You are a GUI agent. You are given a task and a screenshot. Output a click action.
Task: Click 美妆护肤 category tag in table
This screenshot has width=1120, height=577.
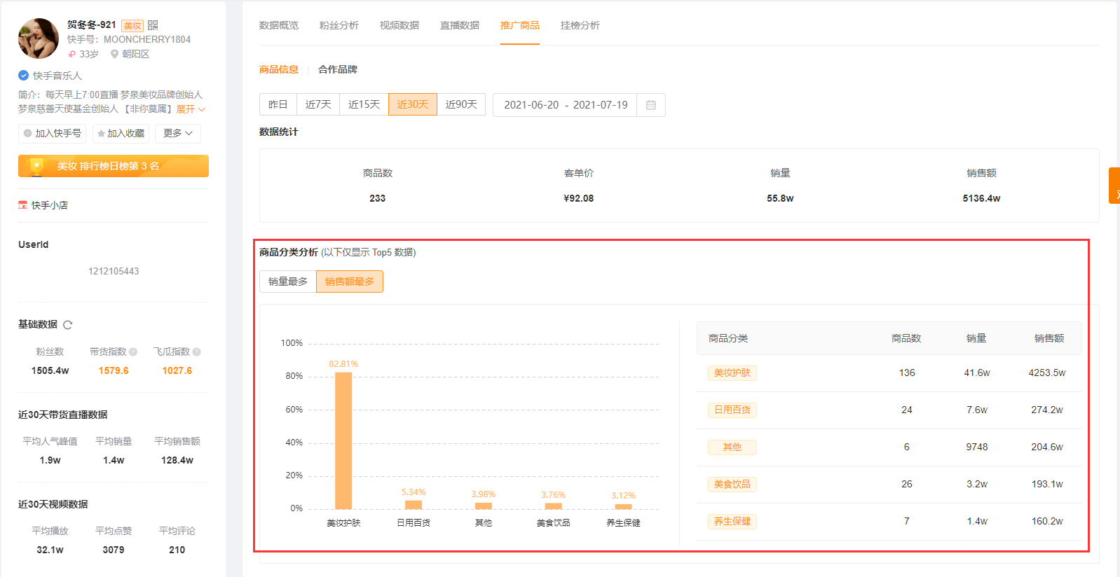[732, 373]
